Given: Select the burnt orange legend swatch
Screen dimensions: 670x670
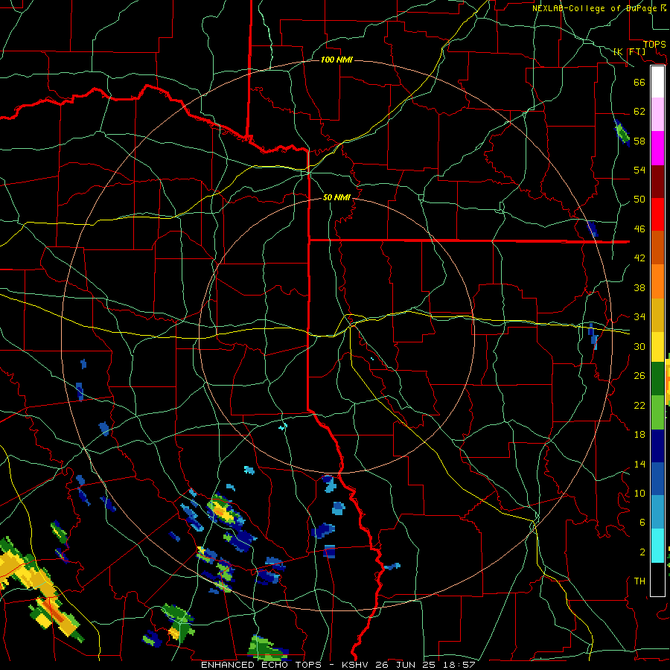Looking at the screenshot, I should click(657, 248).
